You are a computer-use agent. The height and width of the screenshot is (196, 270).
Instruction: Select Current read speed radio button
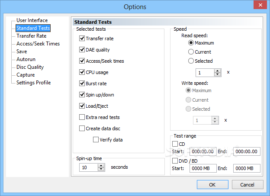click(x=191, y=52)
